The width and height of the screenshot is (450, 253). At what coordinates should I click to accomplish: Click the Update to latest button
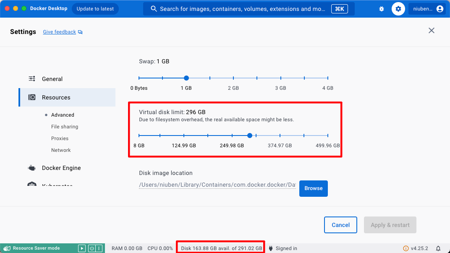point(95,8)
